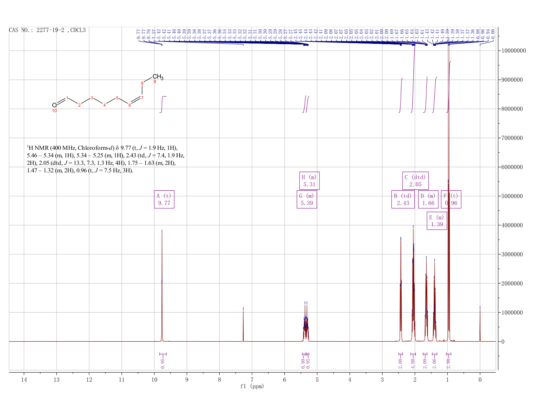Click the integral curve above the 9.77 peak

coord(163,104)
